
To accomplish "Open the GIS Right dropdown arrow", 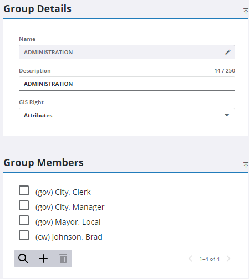I will pos(227,115).
